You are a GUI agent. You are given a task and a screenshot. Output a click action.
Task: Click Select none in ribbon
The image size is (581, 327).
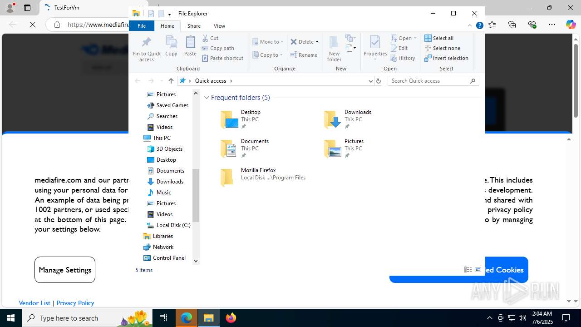(x=442, y=48)
